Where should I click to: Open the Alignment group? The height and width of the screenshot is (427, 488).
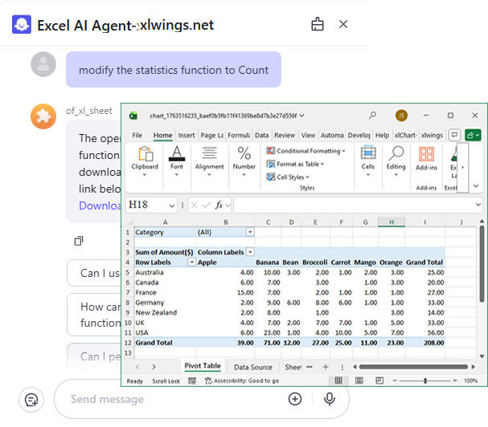pos(209,161)
